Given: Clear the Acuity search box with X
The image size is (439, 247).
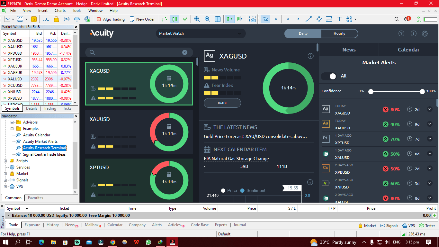Looking at the screenshot, I should coord(185,52).
